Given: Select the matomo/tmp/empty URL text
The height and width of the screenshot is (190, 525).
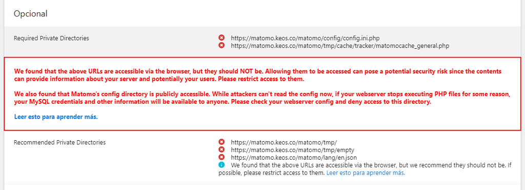Looking at the screenshot, I should click(x=293, y=149).
